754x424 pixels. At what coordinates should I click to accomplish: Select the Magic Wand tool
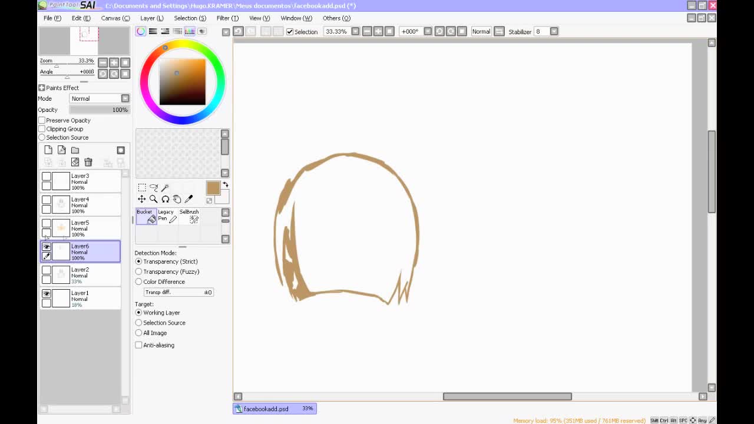click(x=165, y=187)
